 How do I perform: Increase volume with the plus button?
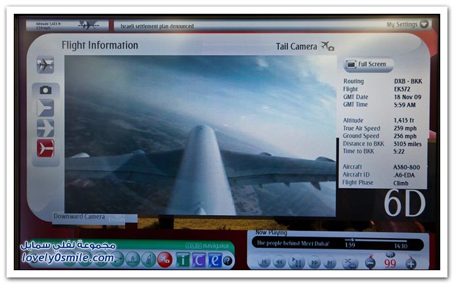(411, 263)
